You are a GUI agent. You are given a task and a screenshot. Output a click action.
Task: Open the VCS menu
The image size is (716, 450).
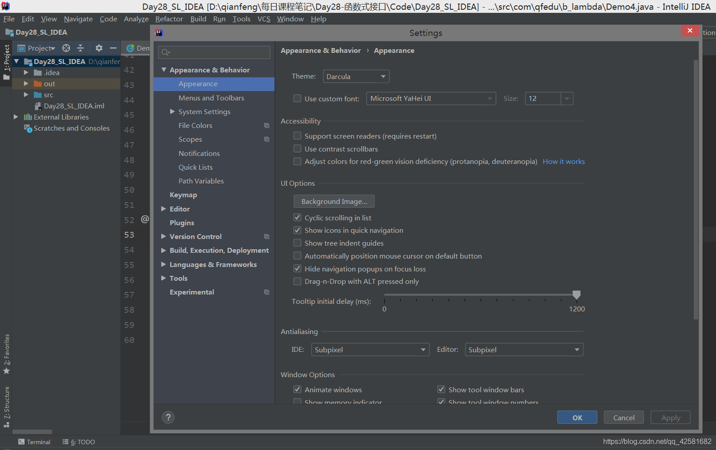(264, 19)
